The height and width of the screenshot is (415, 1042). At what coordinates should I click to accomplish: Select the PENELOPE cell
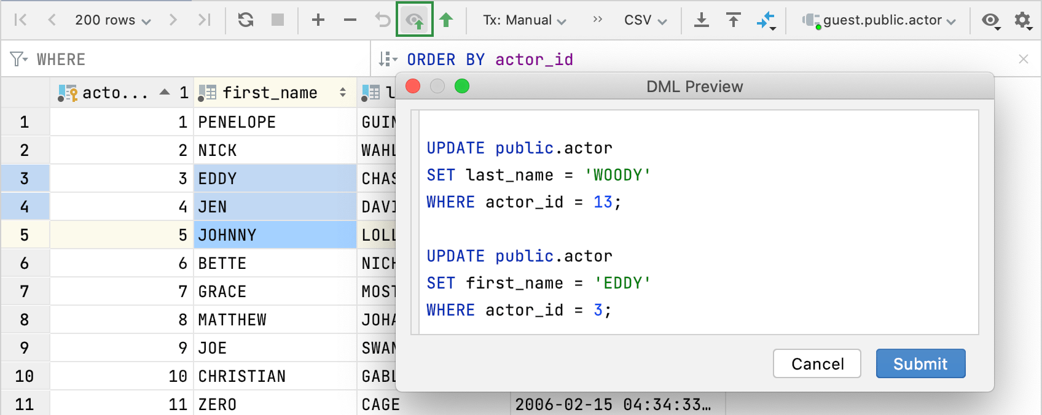click(x=275, y=122)
